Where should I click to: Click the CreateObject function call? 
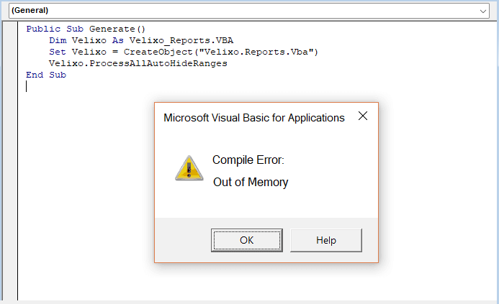[158, 52]
